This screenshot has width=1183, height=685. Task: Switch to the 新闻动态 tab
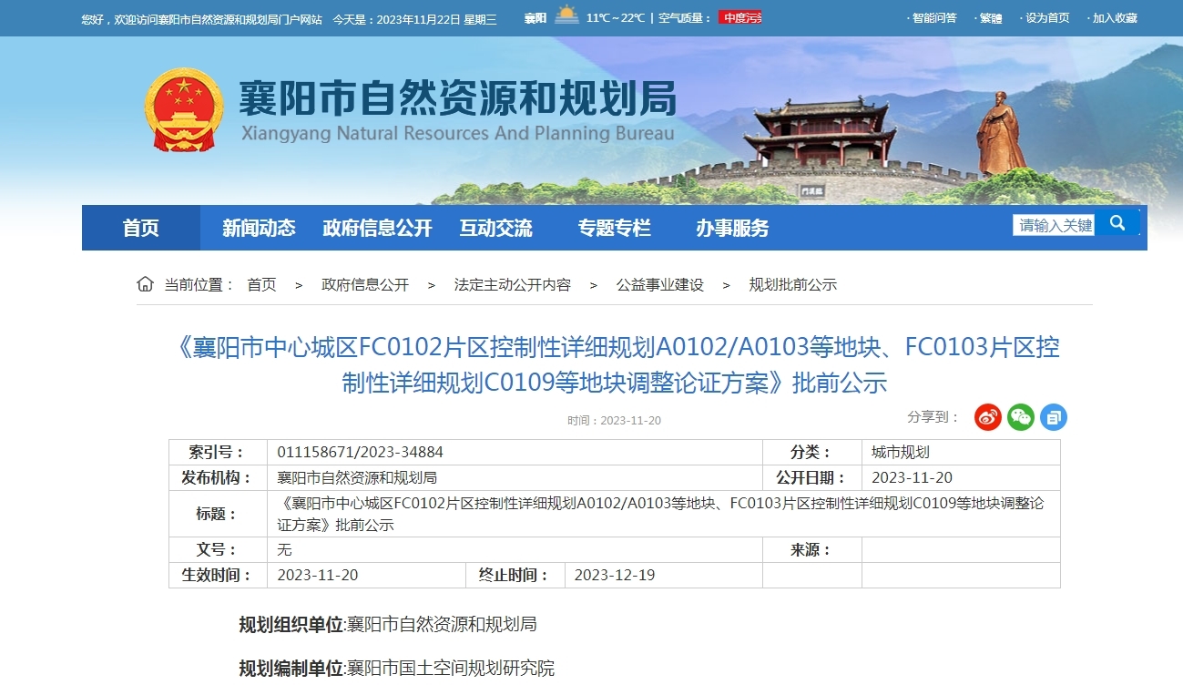click(x=257, y=228)
